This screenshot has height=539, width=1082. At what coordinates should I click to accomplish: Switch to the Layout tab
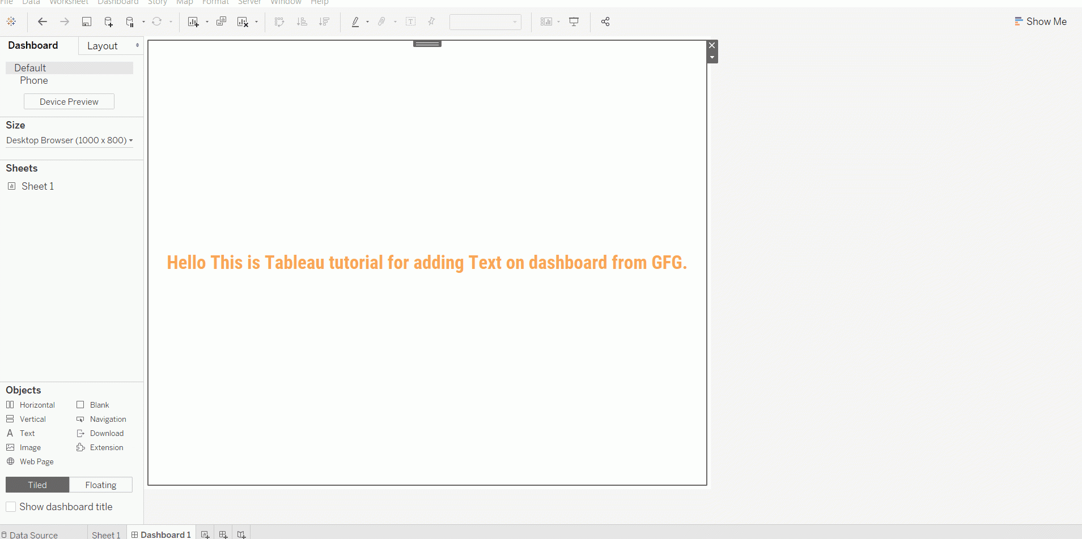pos(103,46)
